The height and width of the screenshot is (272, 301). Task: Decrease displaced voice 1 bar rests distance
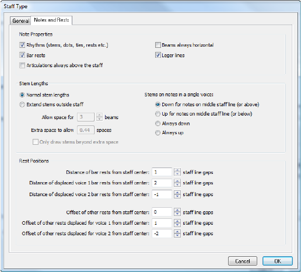point(177,184)
